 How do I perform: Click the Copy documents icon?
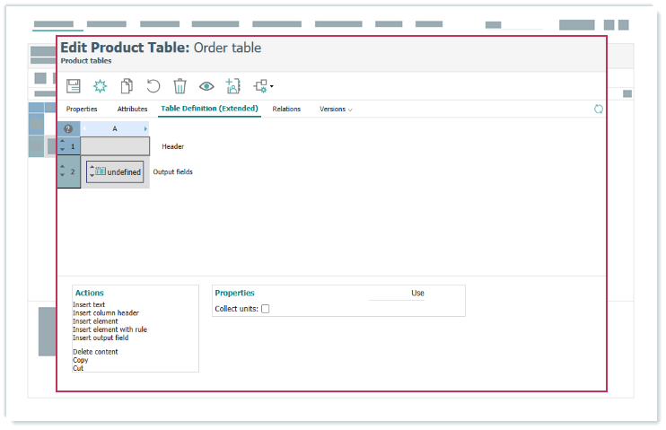tap(127, 86)
